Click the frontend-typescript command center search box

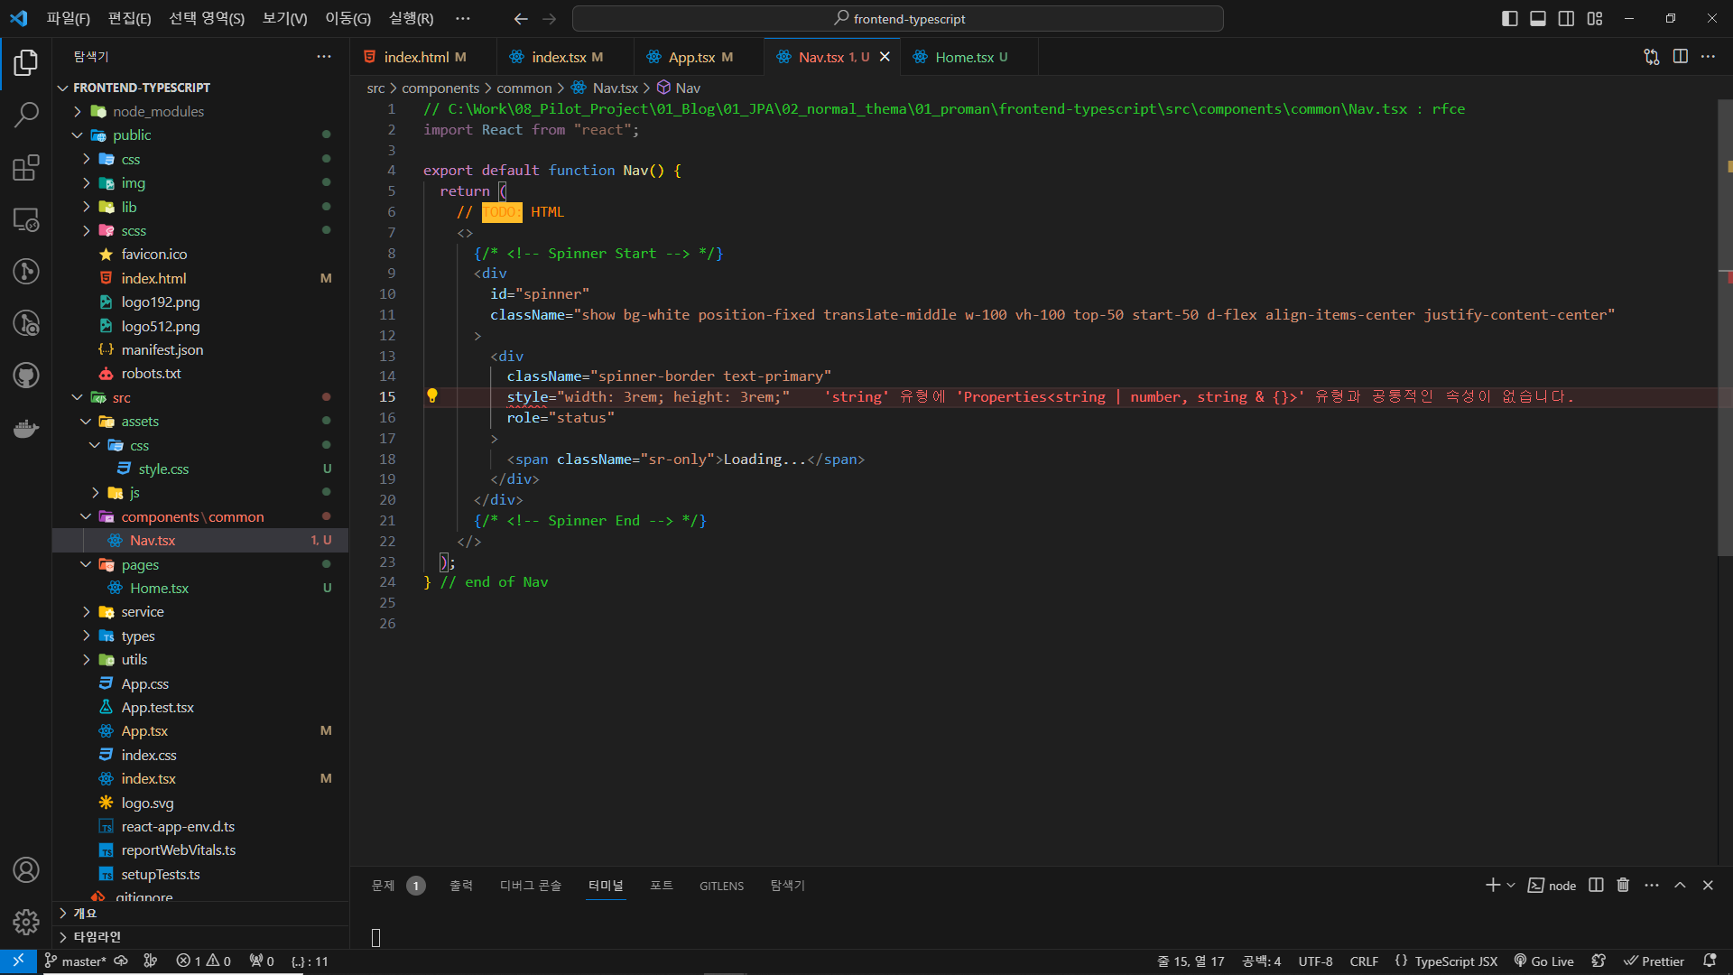click(x=898, y=18)
